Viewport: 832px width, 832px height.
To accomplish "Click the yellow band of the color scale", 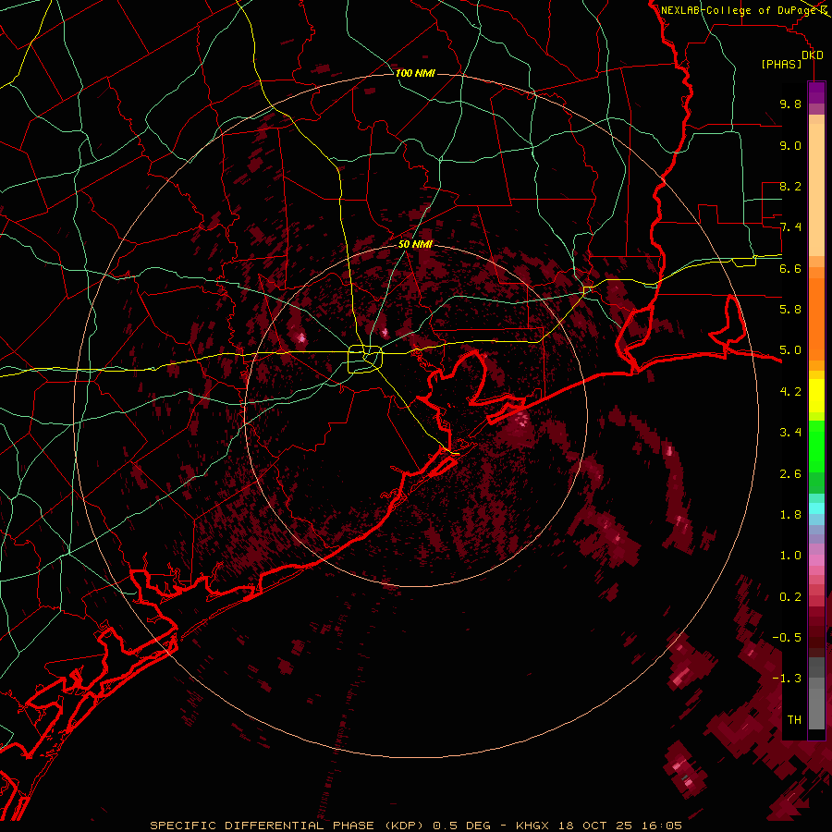I will point(816,396).
